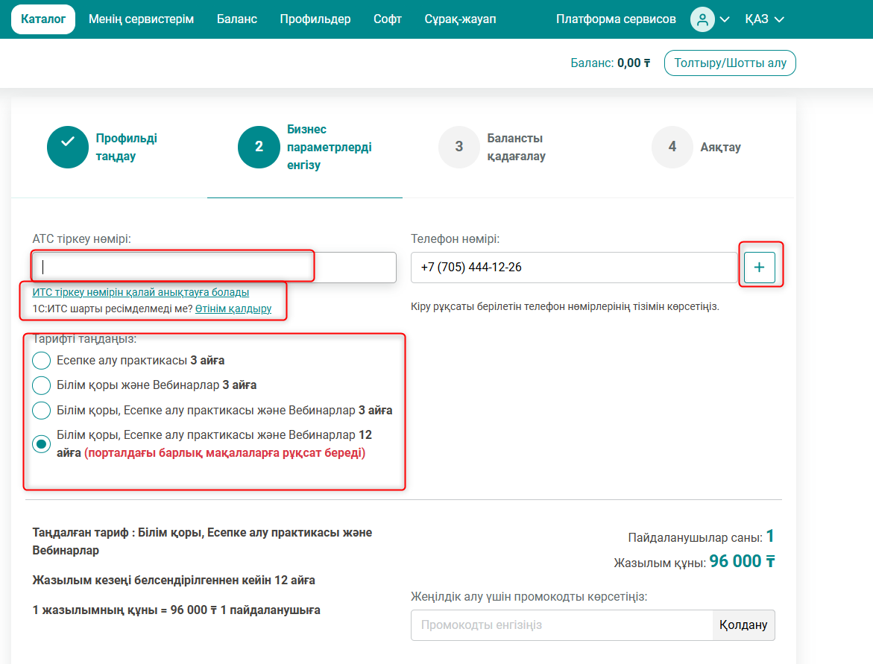Open the Каталог tab
This screenshot has width=873, height=664.
point(43,19)
